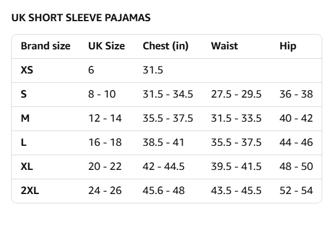This screenshot has height=234, width=334.
Task: Select UK size 24 - 26 cell
Action: point(105,190)
